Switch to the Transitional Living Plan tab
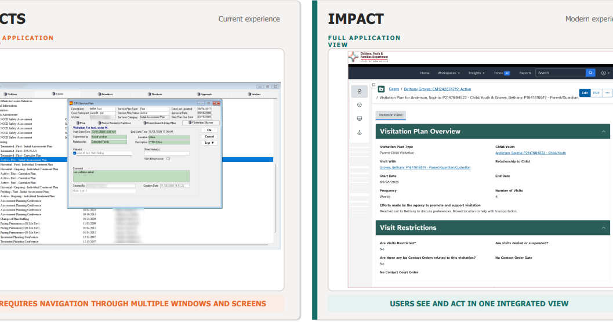 click(x=159, y=123)
